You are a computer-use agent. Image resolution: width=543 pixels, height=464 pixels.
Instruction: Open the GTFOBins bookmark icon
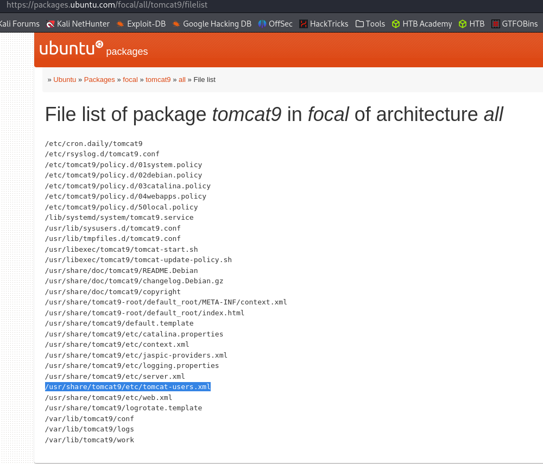pos(496,24)
